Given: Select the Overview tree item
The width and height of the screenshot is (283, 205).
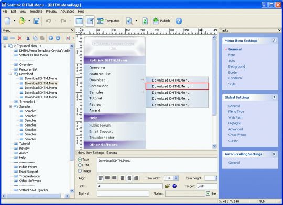Looking at the screenshot, I should click(26, 65).
